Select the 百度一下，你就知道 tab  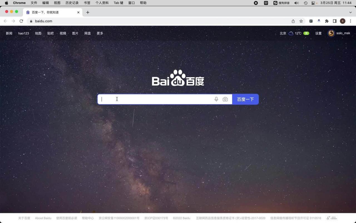click(x=53, y=12)
